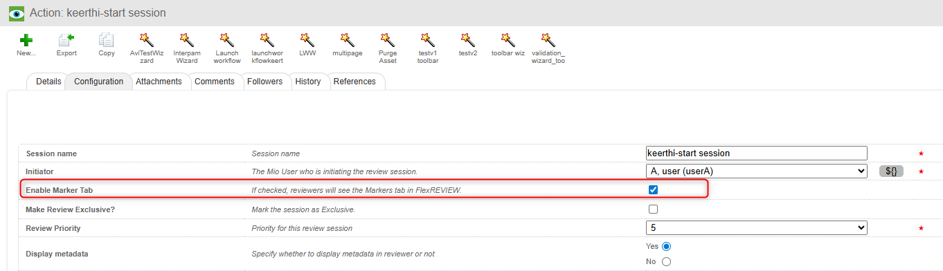Open the Review Priority dropdown

click(756, 227)
